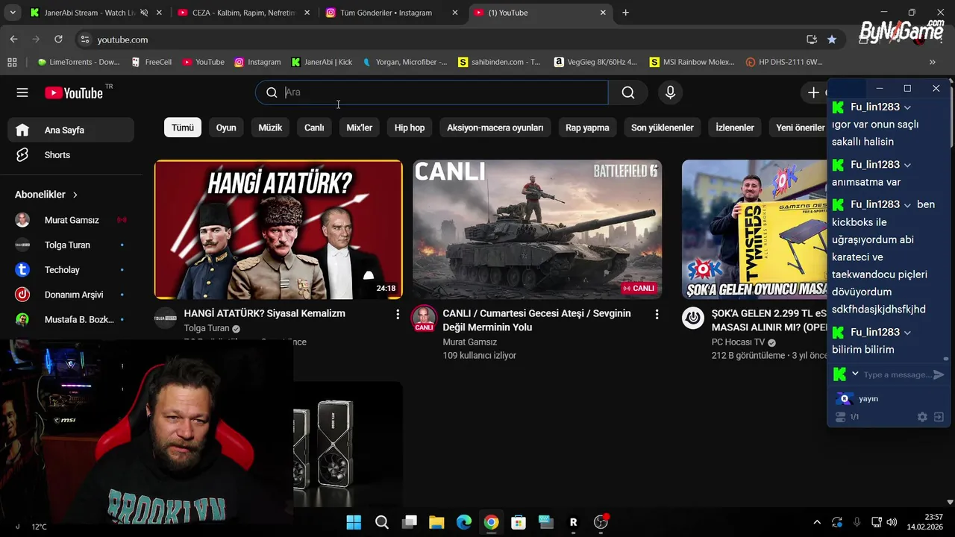The width and height of the screenshot is (955, 537).
Task: Open Task View from taskbar
Action: point(410,522)
